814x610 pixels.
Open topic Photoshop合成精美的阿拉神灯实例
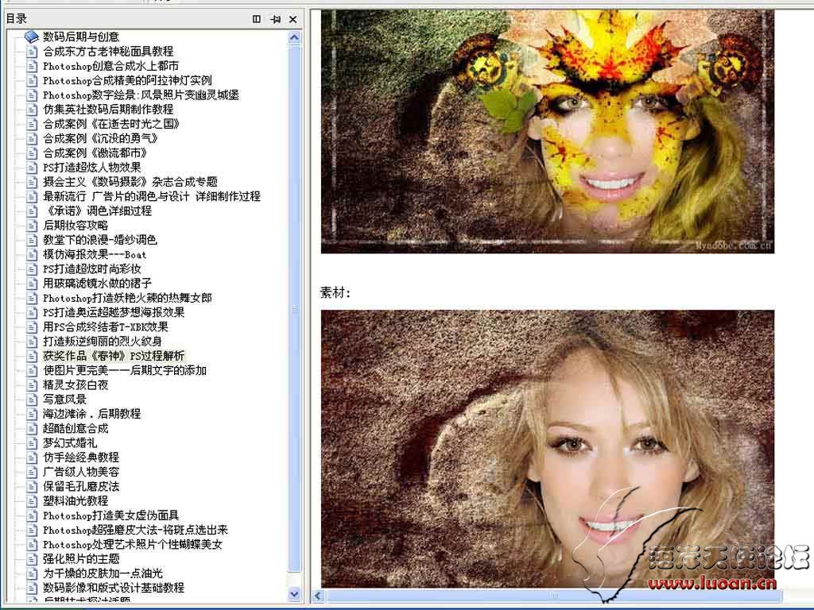point(127,80)
